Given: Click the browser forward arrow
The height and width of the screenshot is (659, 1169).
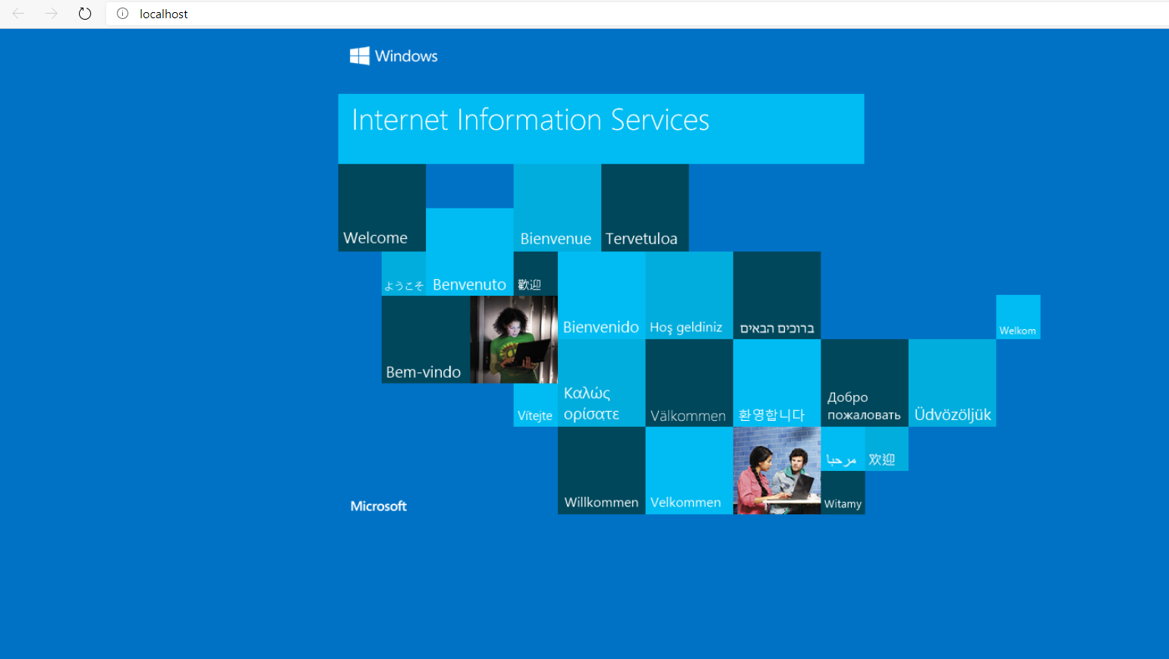Looking at the screenshot, I should click(52, 14).
